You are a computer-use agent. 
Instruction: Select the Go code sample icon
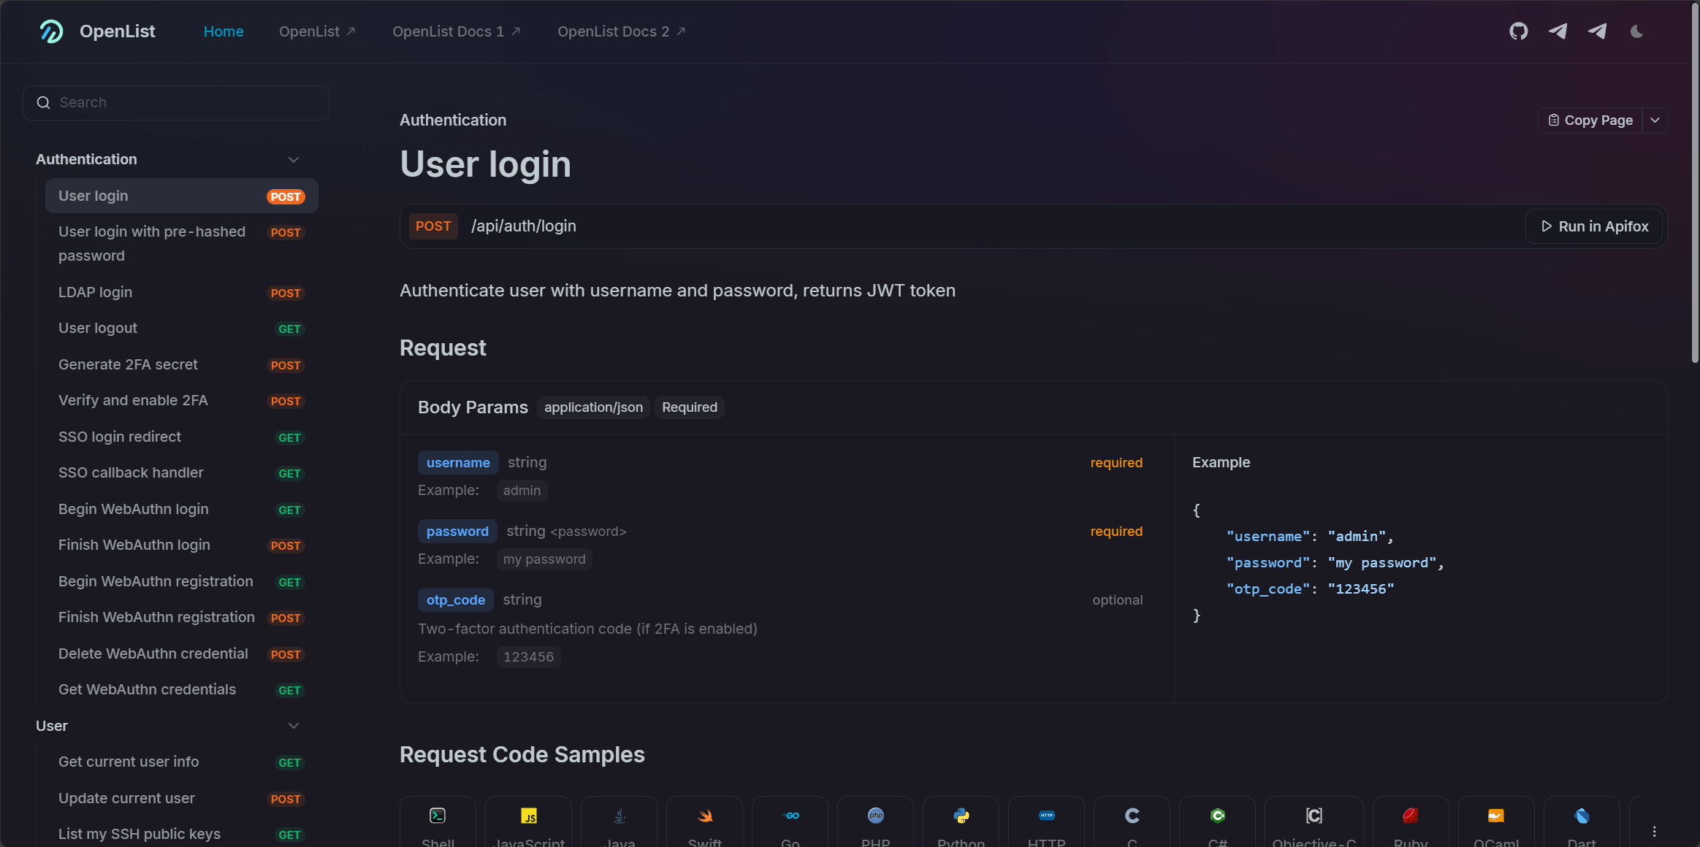point(790,816)
